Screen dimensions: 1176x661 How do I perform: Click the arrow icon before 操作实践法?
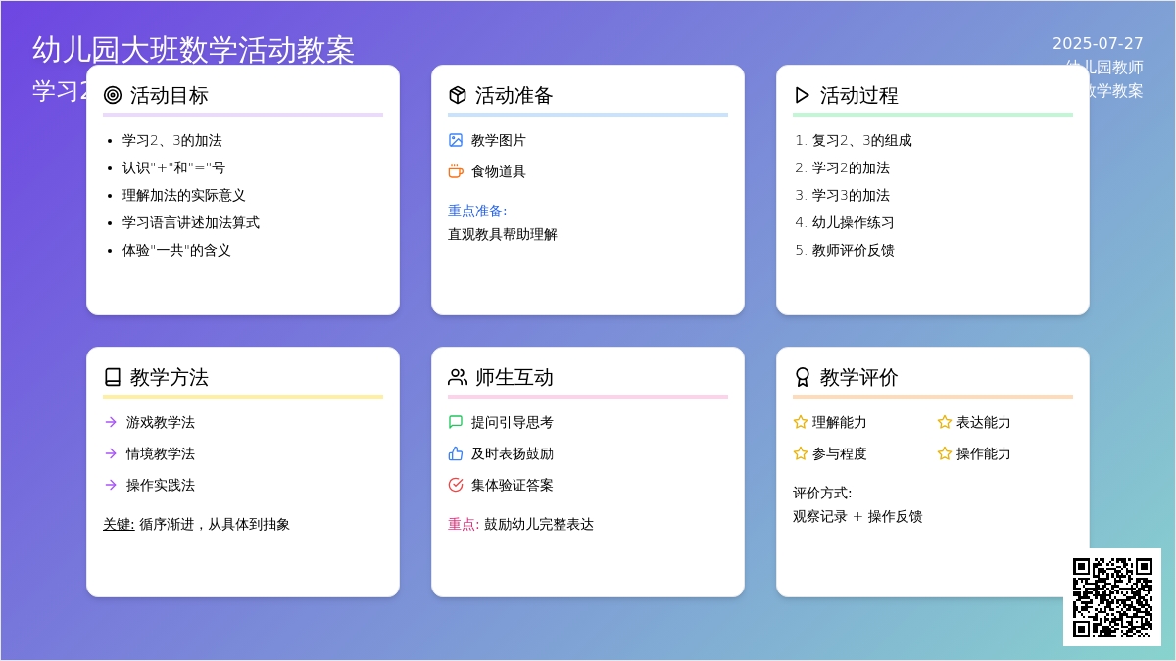click(x=111, y=485)
